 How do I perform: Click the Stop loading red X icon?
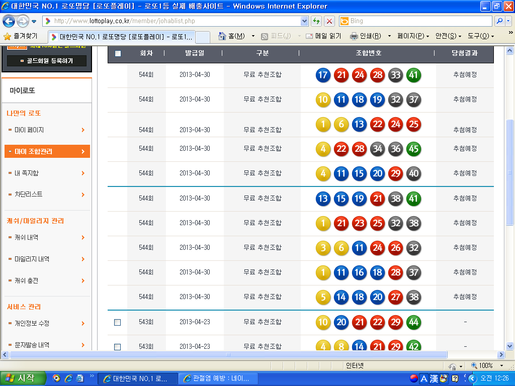(x=329, y=21)
